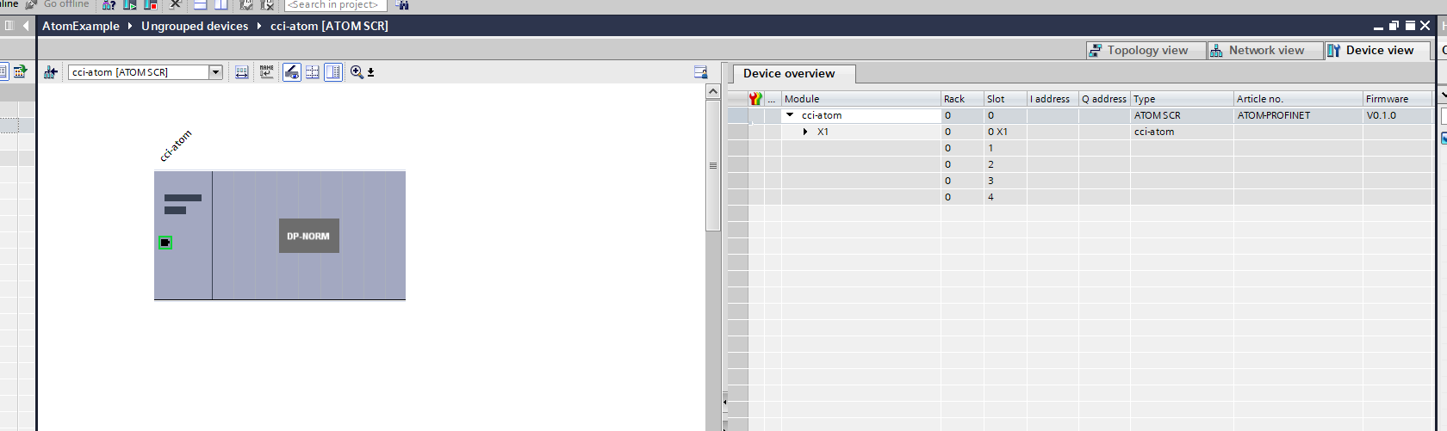Image resolution: width=1447 pixels, height=431 pixels.
Task: Click the show module width icon
Action: pyautogui.click(x=242, y=72)
